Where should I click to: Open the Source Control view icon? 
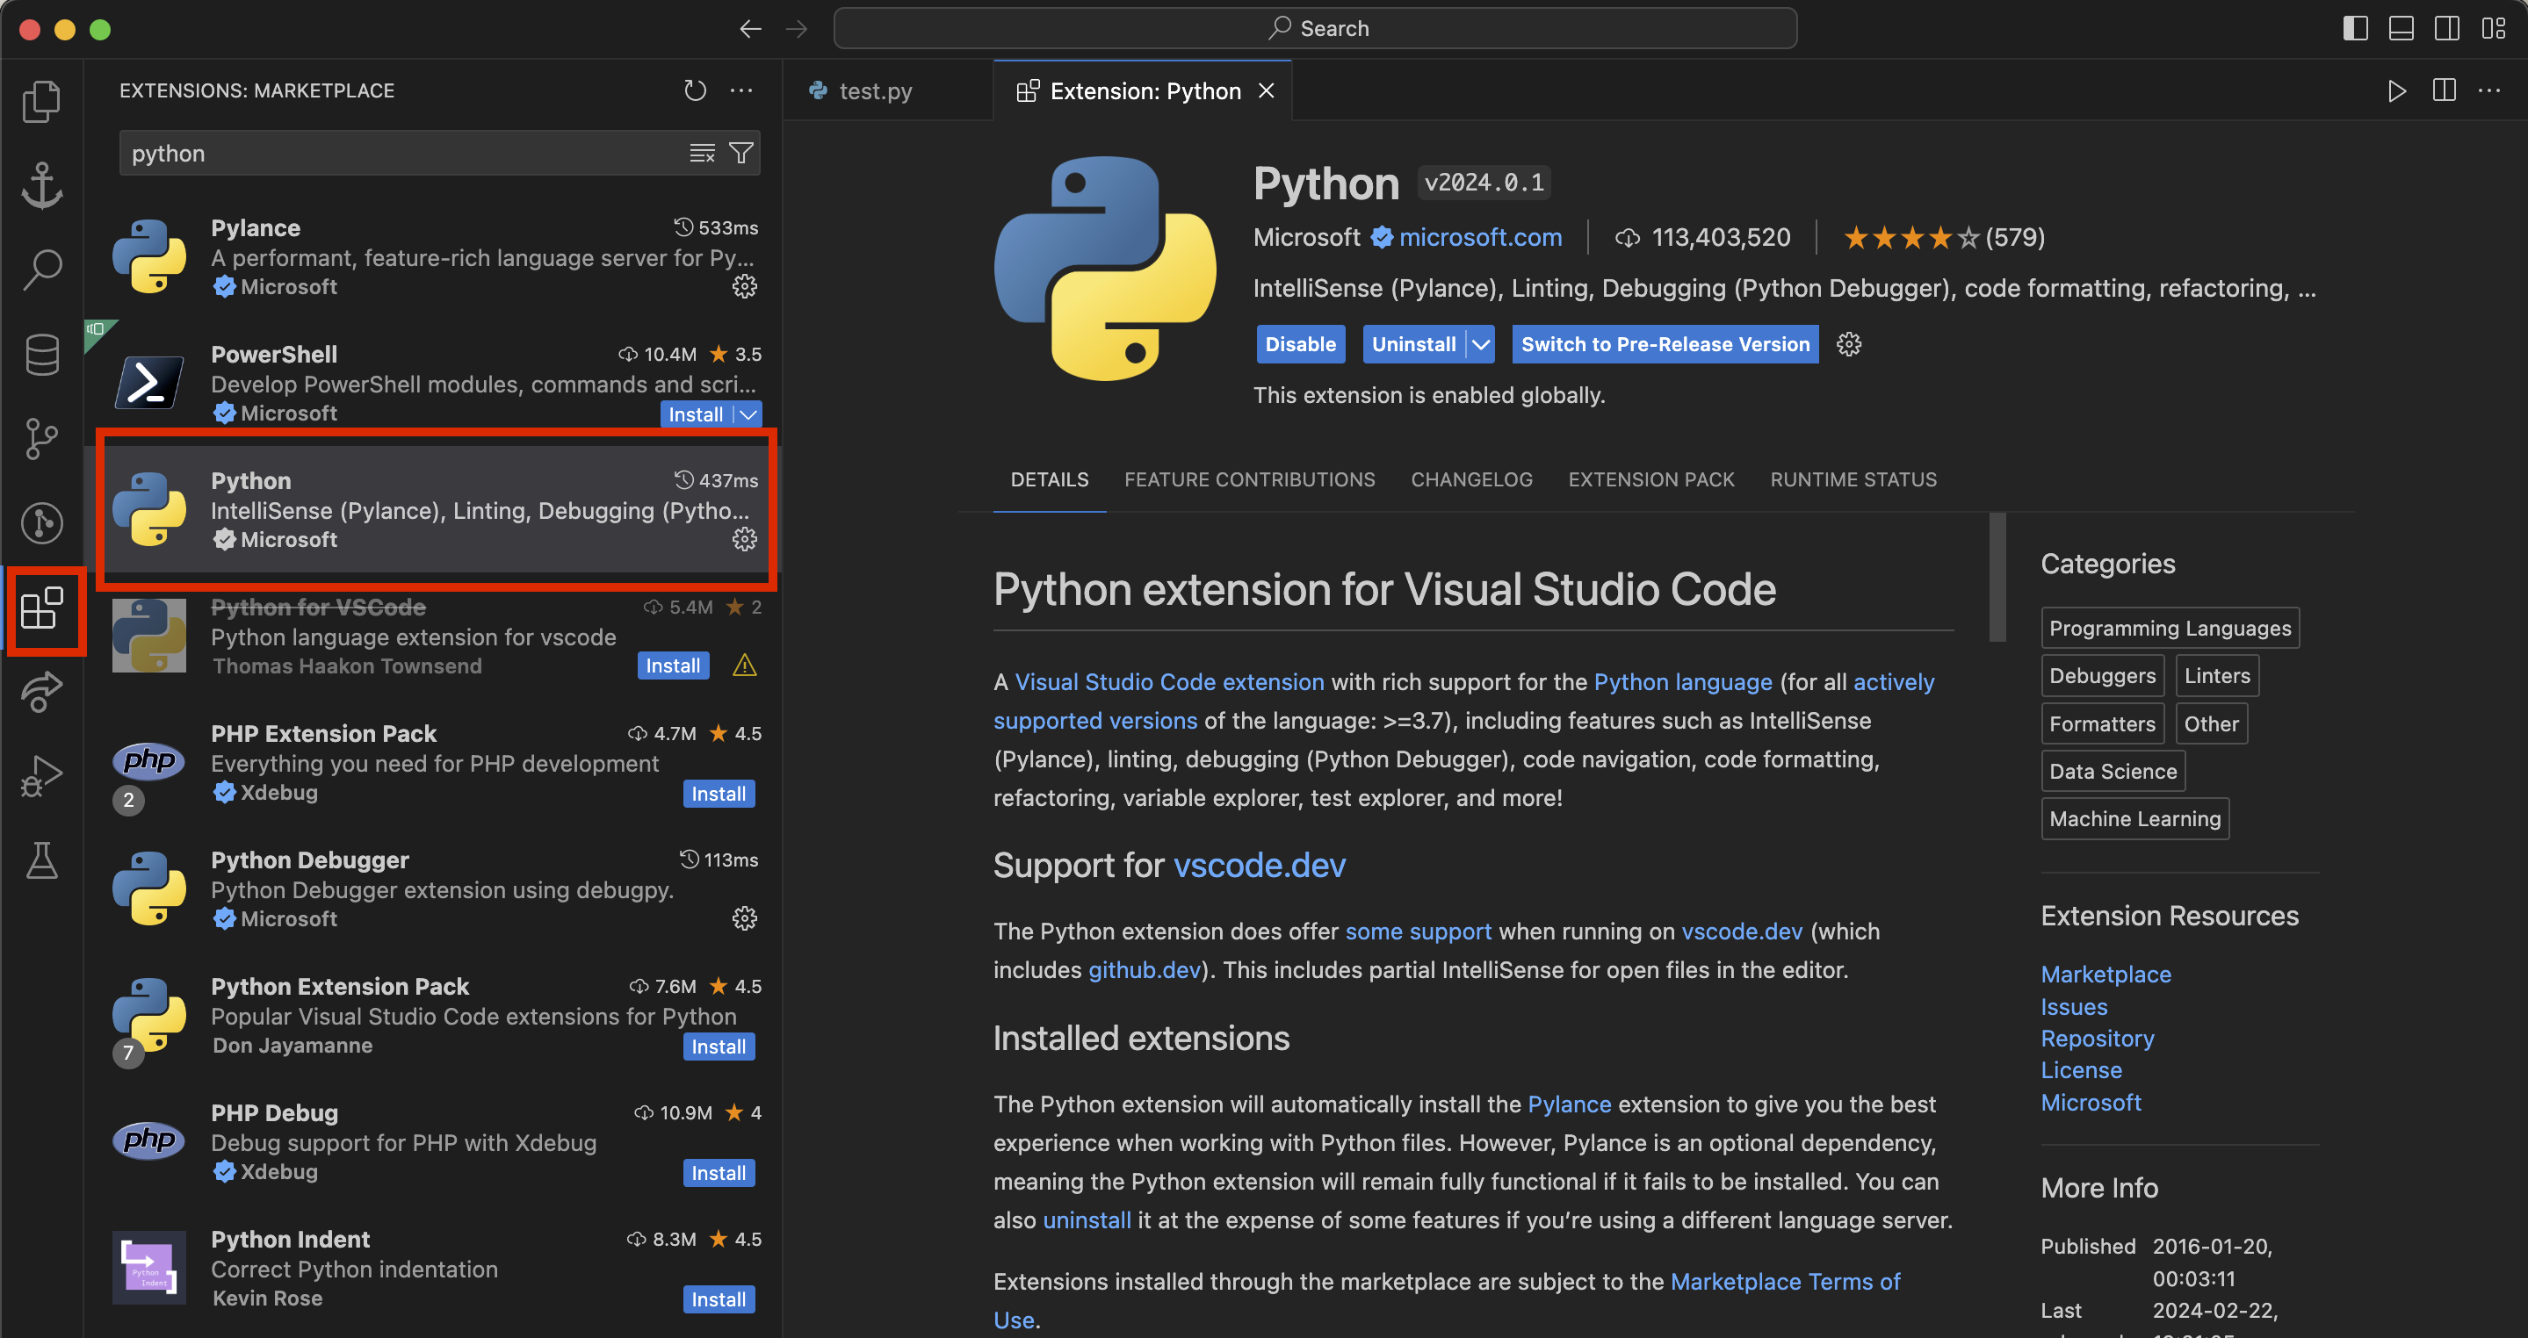[41, 438]
